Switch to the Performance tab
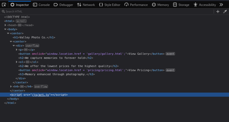This screenshot has width=229, height=122. click(136, 5)
